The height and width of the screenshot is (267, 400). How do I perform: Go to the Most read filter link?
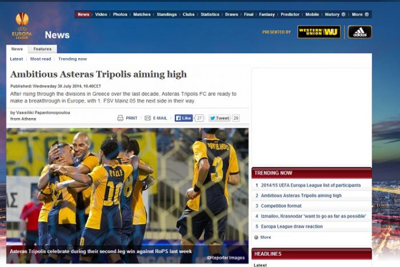pyautogui.click(x=41, y=59)
